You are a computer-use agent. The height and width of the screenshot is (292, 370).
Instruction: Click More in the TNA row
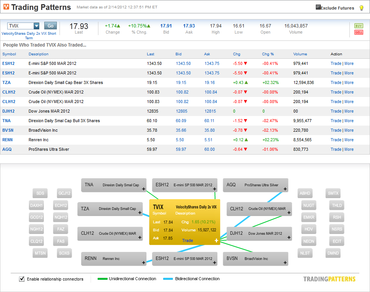[349, 121]
